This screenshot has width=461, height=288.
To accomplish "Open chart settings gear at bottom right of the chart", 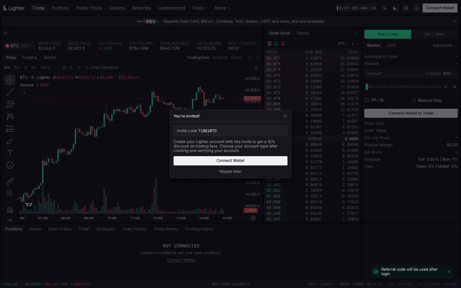I will (x=253, y=218).
